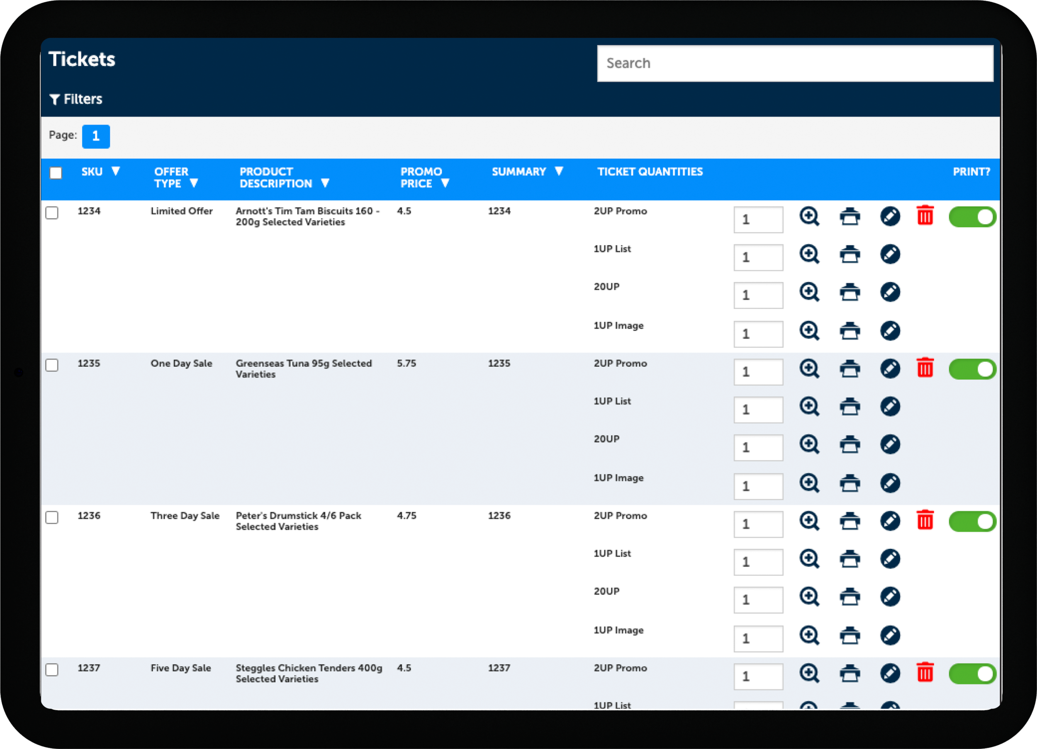Go to page 1
This screenshot has width=1037, height=749.
point(95,136)
